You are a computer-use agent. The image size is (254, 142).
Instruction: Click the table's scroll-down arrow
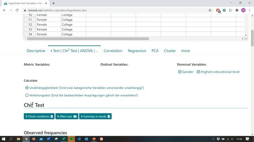coord(246,35)
